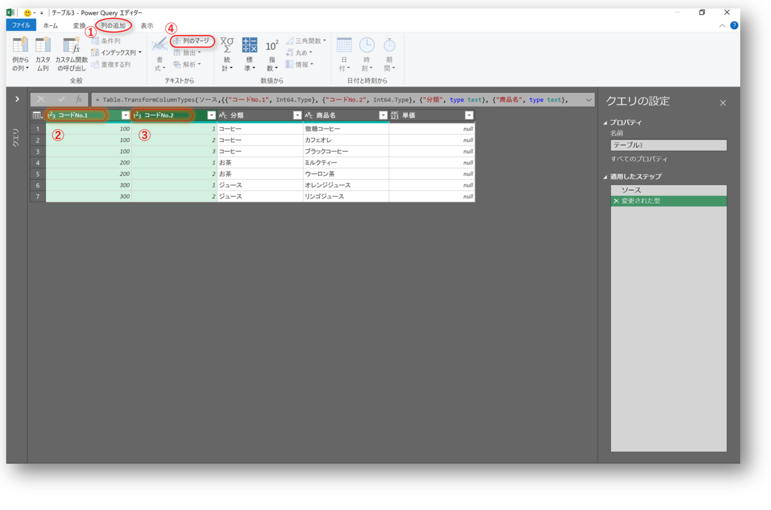
Task: Click the 単価 column data type icon
Action: 394,116
